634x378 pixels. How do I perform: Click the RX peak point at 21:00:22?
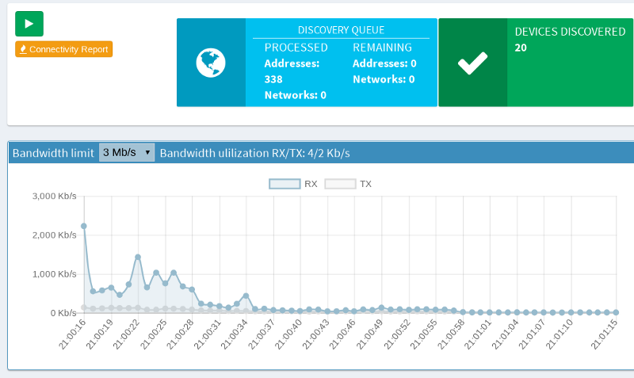(138, 257)
